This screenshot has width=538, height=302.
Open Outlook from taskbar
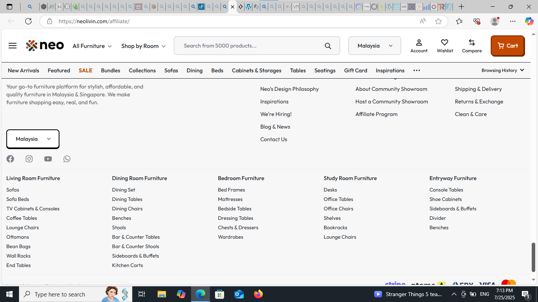coord(239,294)
